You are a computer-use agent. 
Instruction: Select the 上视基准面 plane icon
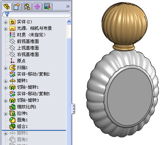tap(12, 48)
